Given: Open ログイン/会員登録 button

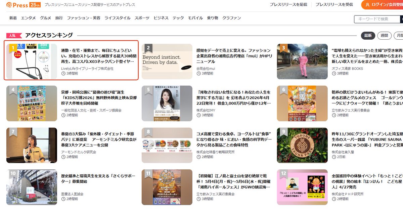Looking at the screenshot, I should pos(382,5).
